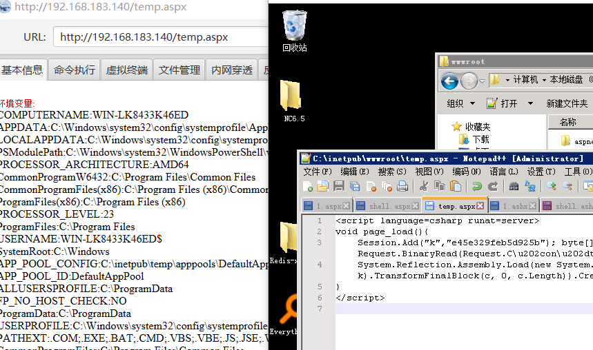Open the 视图(V) menu in Notepad++
Viewport: 593px width, 350px height.
coord(429,172)
